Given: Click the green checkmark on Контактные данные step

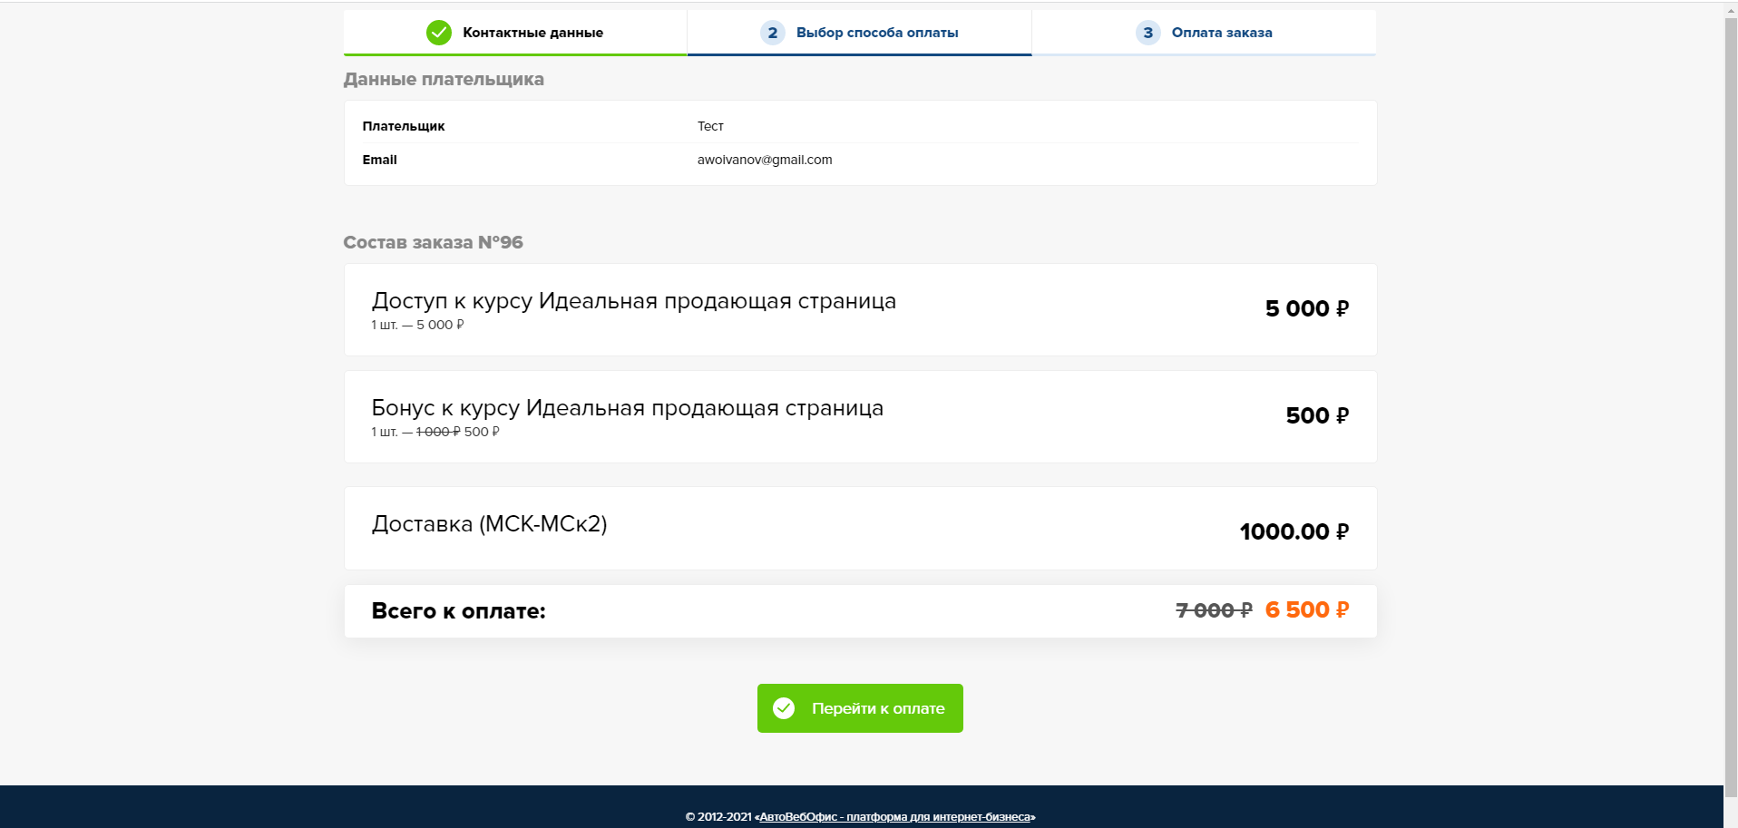Looking at the screenshot, I should click(439, 33).
